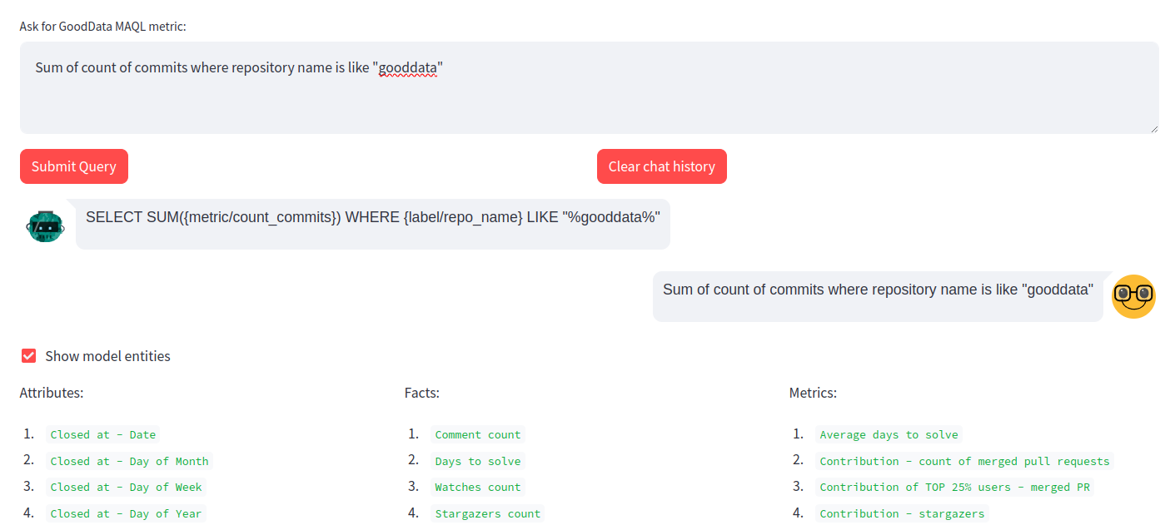Viewport: 1170px width, 525px height.
Task: Click the robot assistant avatar icon
Action: [46, 225]
